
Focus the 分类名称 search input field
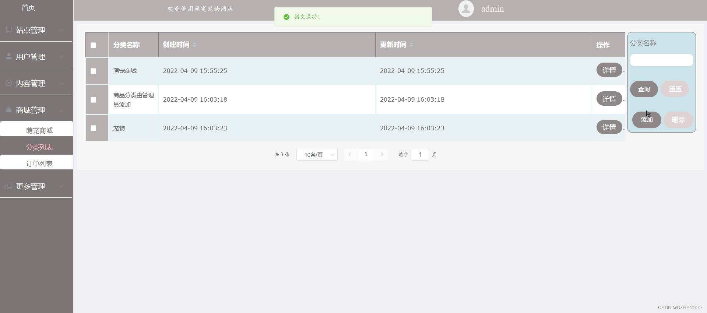pyautogui.click(x=661, y=60)
